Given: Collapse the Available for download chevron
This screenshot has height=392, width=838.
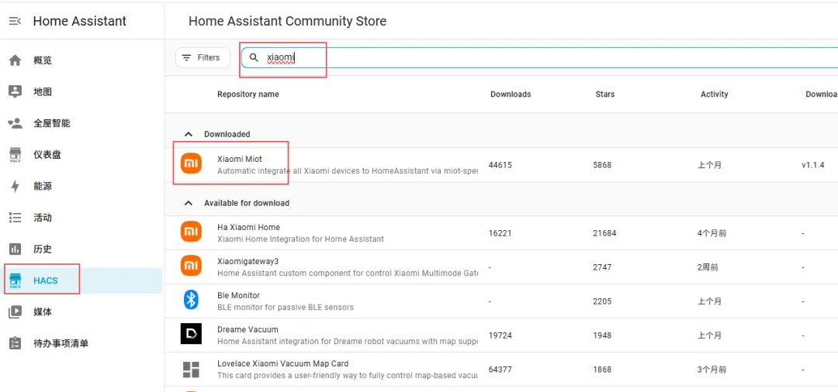Looking at the screenshot, I should 188,203.
